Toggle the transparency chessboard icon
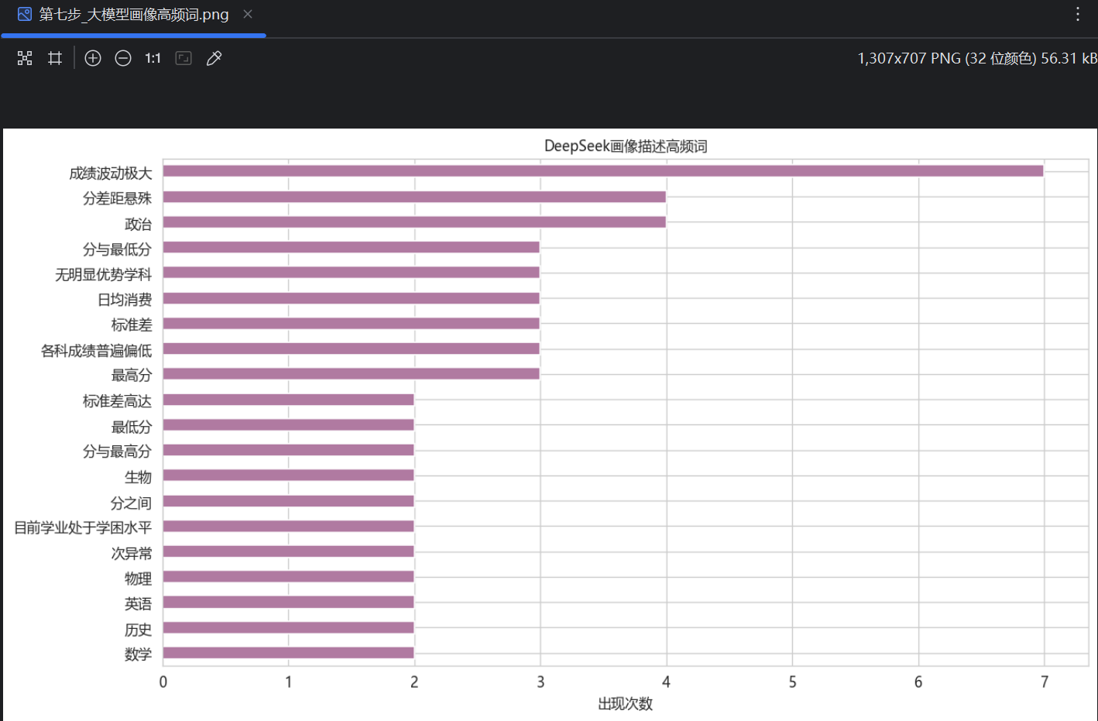 tap(25, 58)
